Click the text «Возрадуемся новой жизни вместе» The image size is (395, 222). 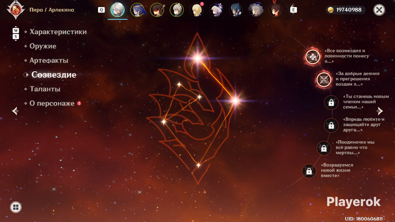tap(337, 170)
